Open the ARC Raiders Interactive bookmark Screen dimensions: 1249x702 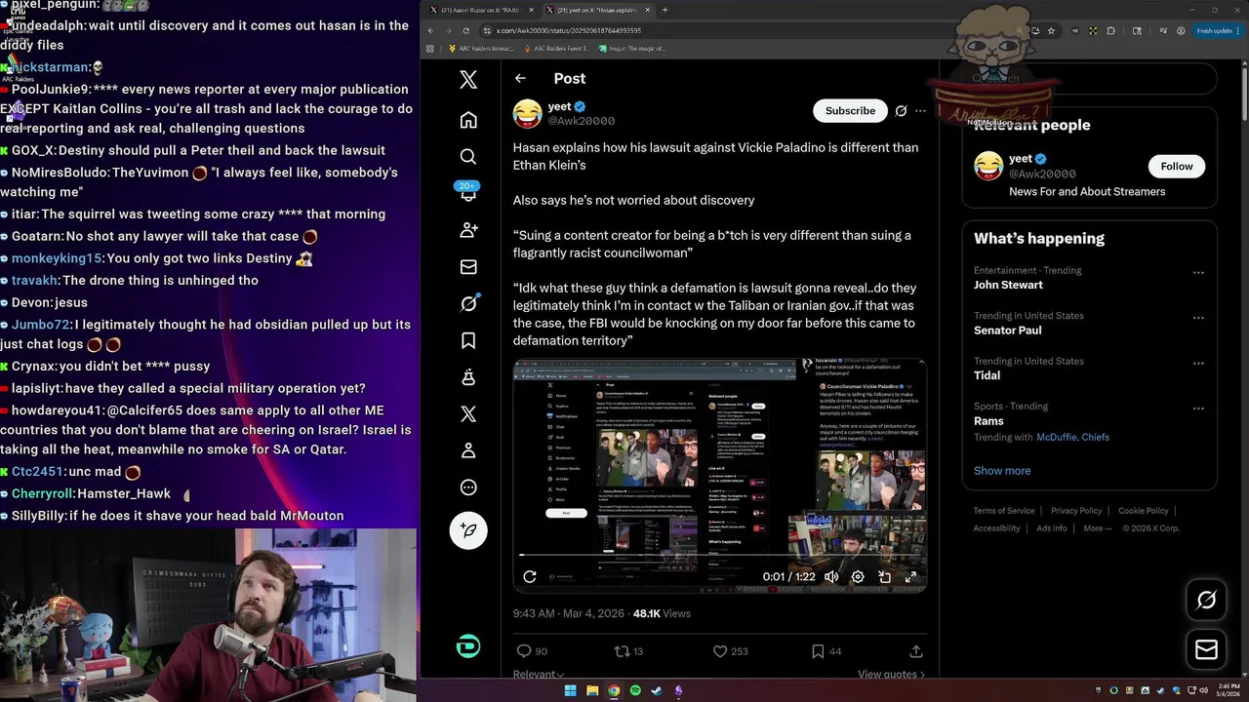[x=482, y=48]
